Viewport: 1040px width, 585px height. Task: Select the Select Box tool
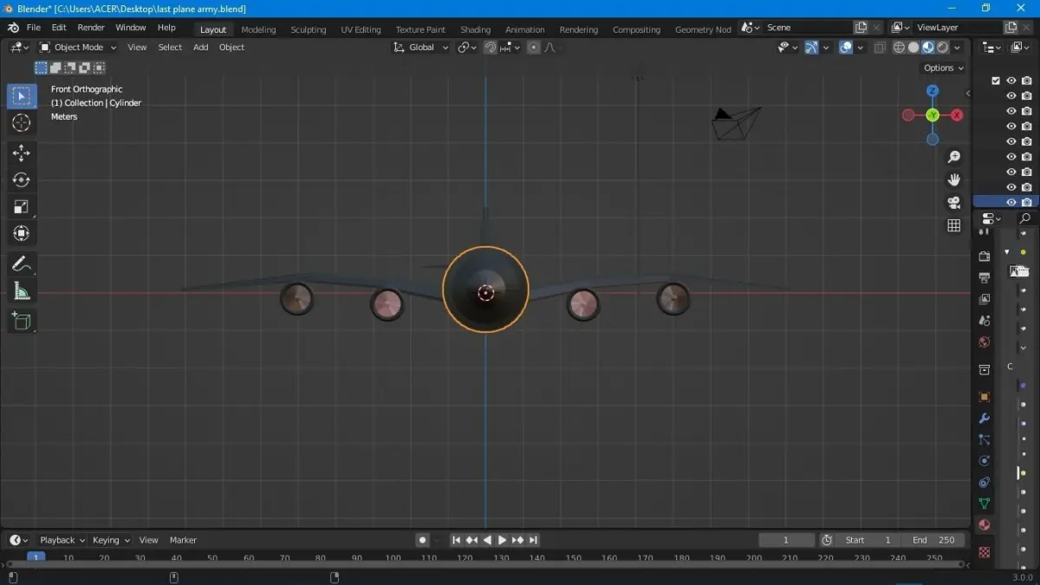click(22, 95)
